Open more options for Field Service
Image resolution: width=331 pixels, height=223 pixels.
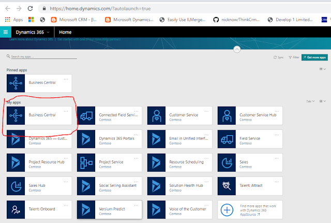(x=277, y=135)
